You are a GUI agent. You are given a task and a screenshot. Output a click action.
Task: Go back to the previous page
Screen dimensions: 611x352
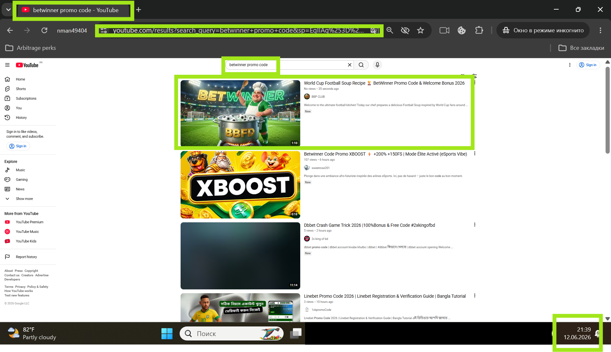(x=10, y=30)
